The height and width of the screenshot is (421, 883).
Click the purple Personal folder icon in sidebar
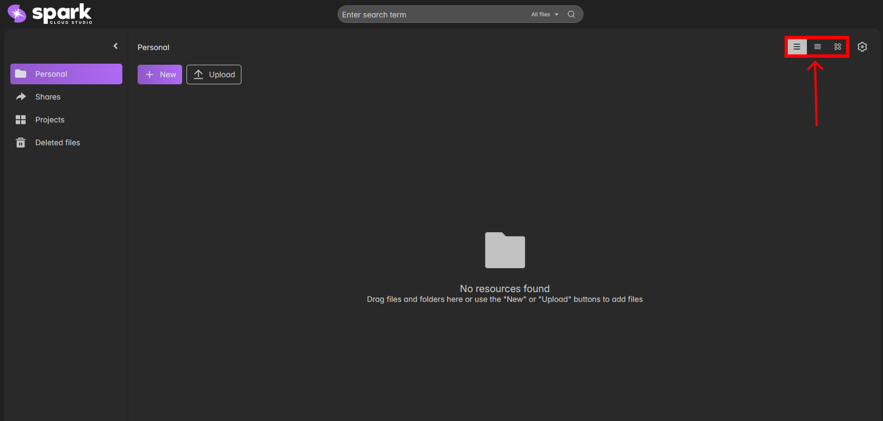21,74
